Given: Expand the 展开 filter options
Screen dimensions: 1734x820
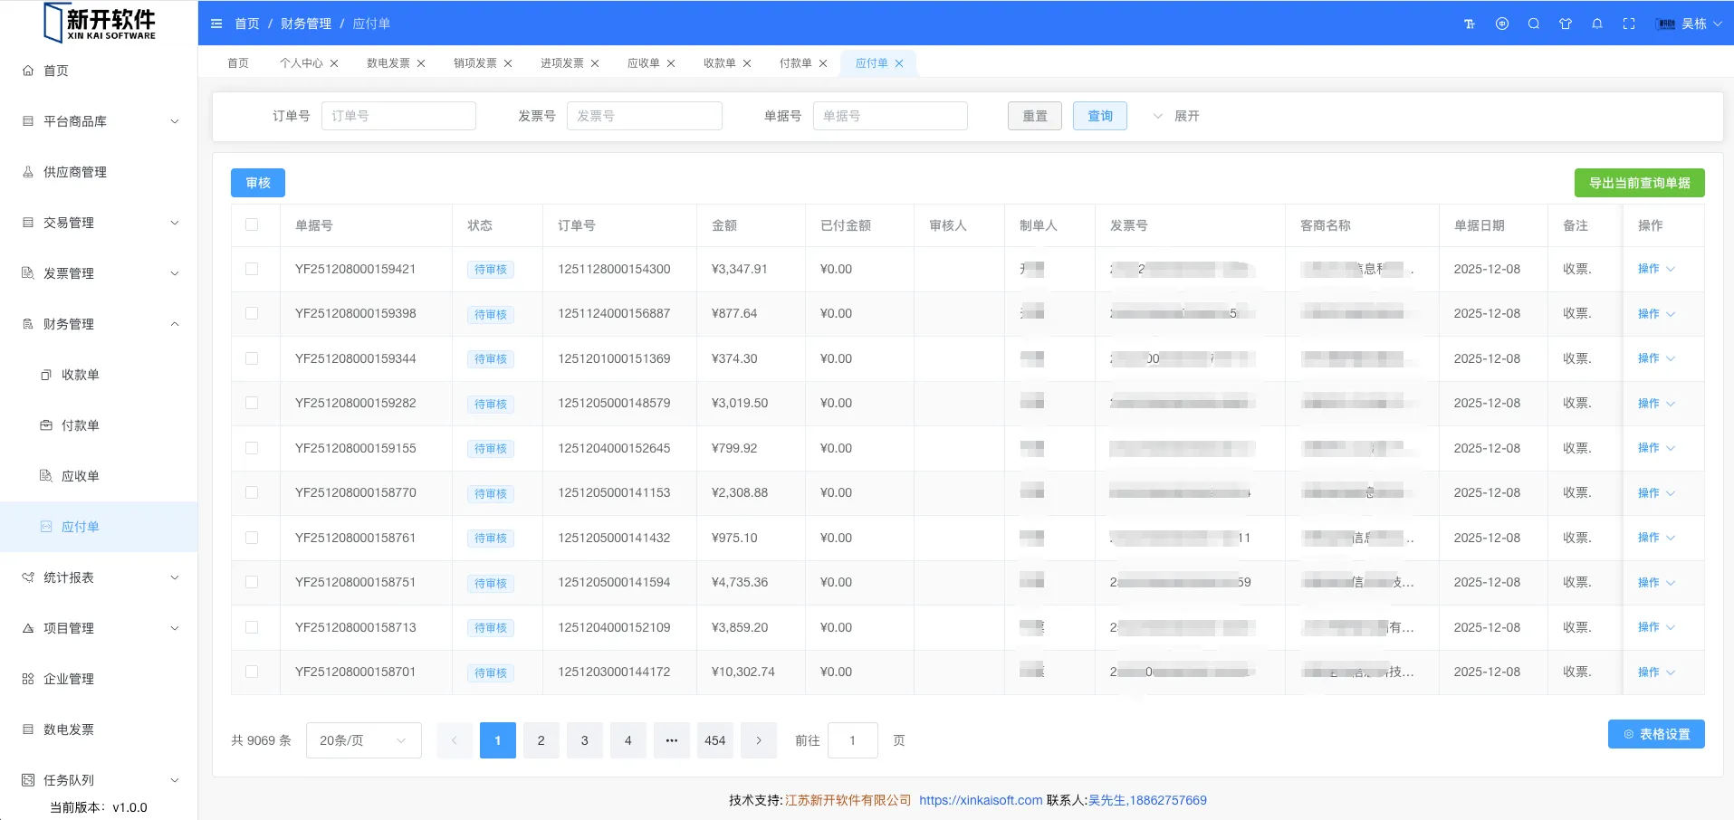Looking at the screenshot, I should pyautogui.click(x=1176, y=116).
